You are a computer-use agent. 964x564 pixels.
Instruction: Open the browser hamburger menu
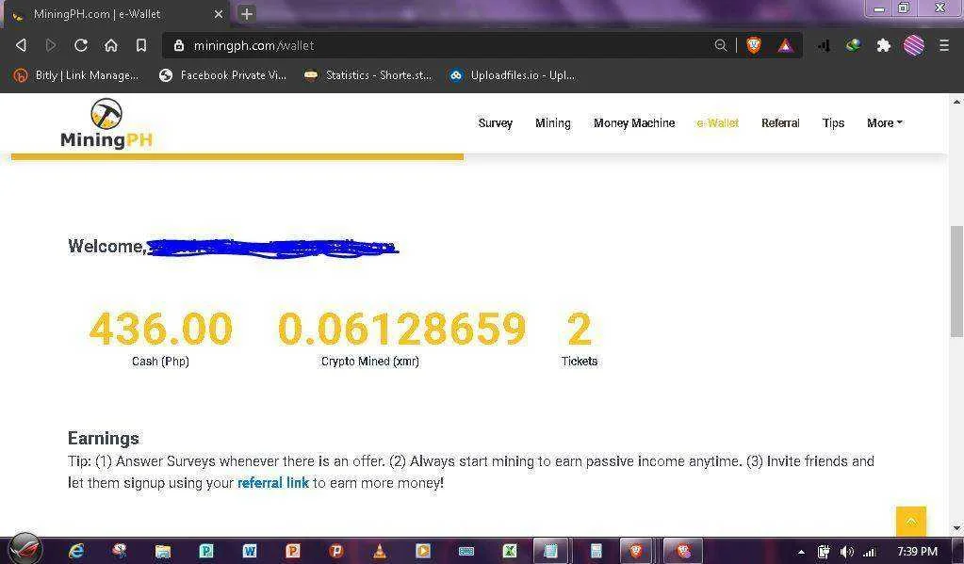944,45
